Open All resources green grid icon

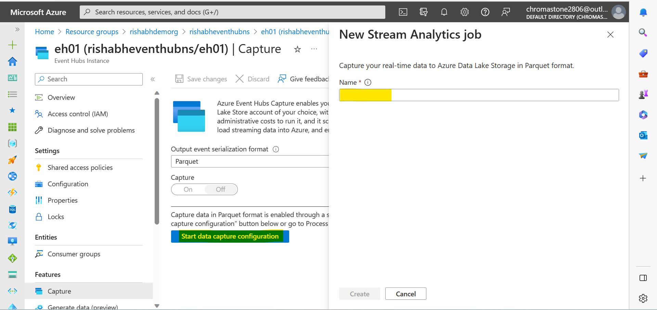tap(13, 127)
